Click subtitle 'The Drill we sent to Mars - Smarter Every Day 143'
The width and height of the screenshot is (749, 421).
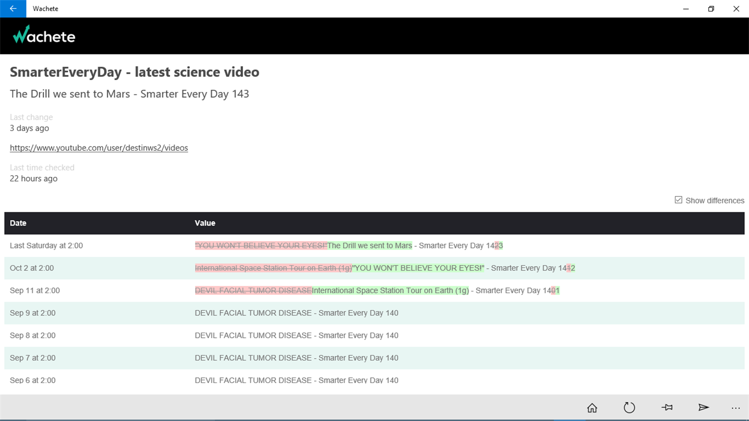[x=130, y=94]
